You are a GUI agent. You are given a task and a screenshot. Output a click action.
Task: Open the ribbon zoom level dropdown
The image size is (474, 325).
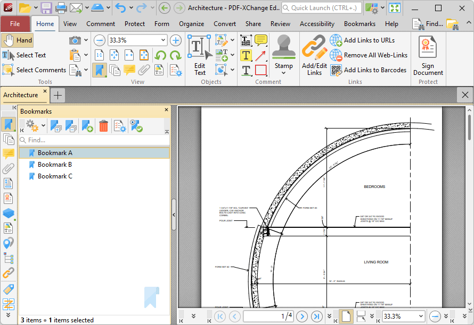point(163,40)
